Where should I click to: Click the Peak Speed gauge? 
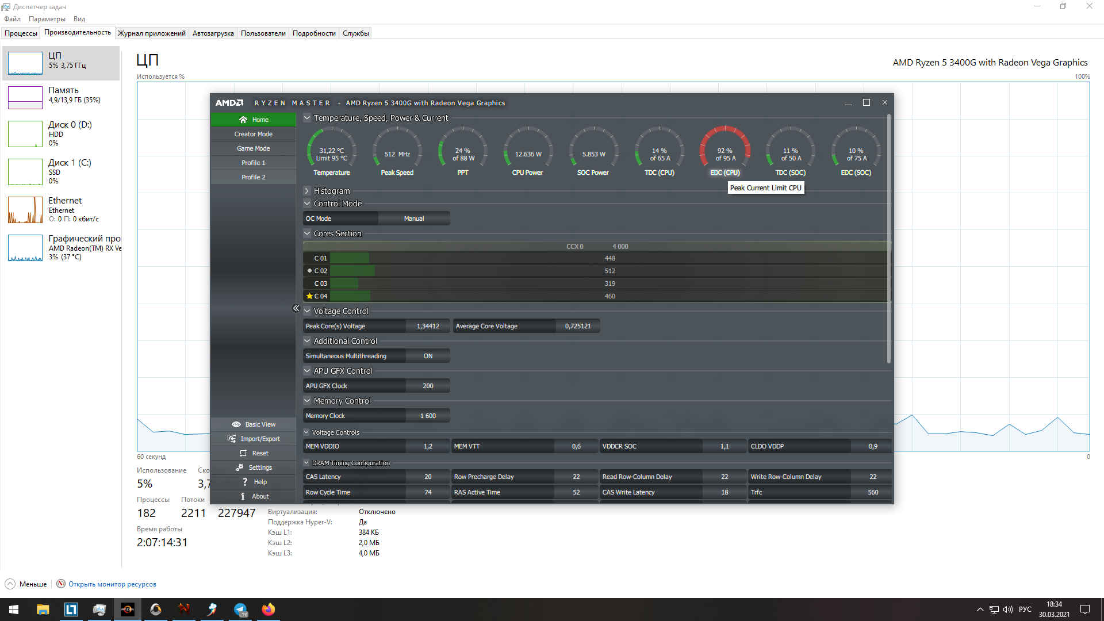click(x=397, y=152)
